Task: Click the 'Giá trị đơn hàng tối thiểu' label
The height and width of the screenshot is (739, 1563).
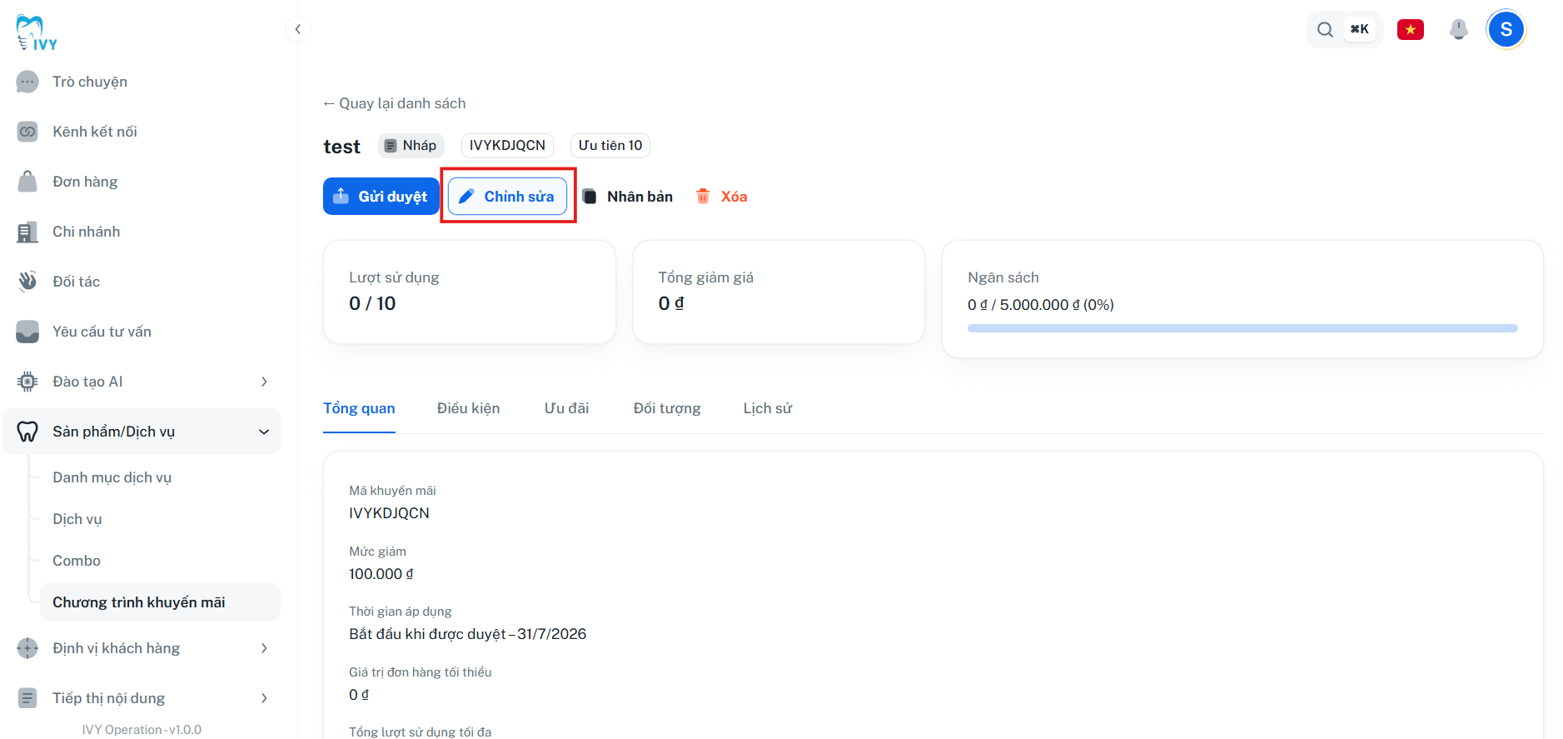Action: [x=421, y=672]
